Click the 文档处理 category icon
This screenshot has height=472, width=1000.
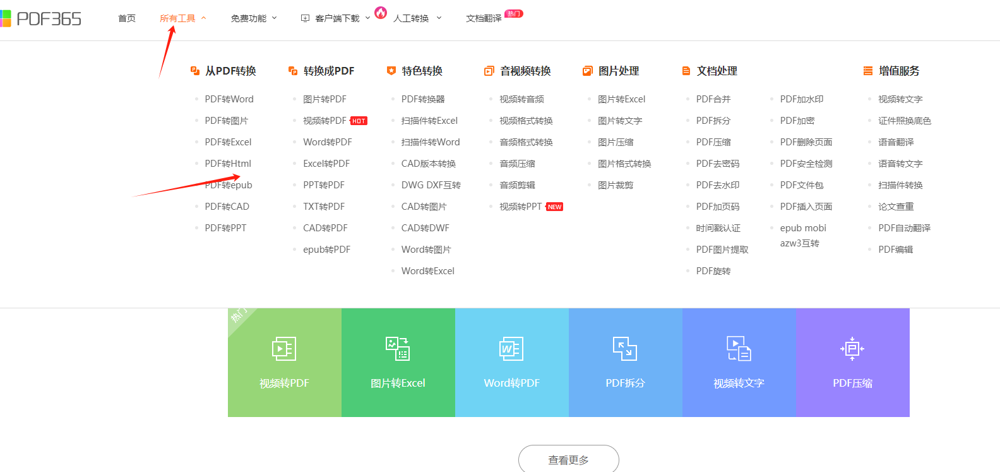click(x=686, y=71)
